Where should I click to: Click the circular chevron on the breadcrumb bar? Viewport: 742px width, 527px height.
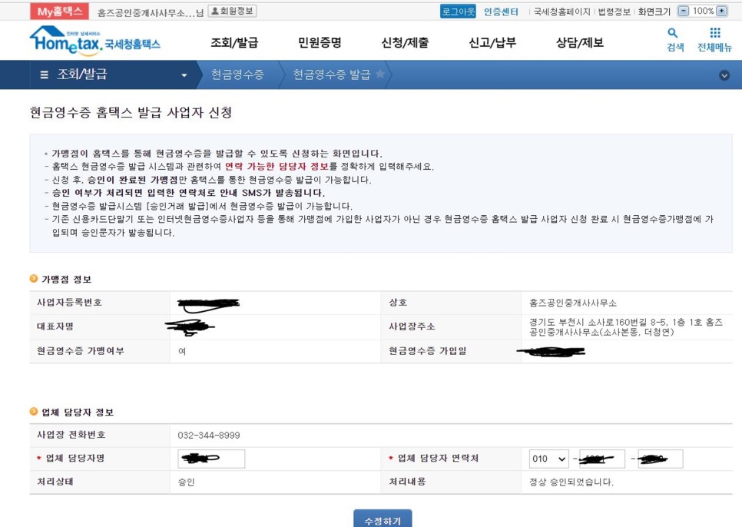pyautogui.click(x=723, y=77)
